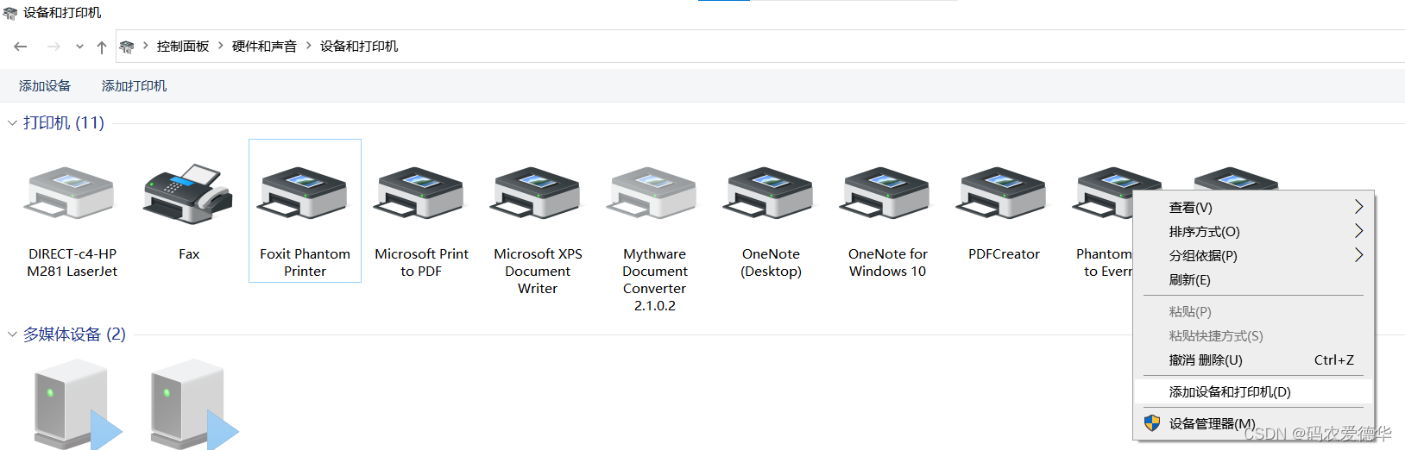This screenshot has height=450, width=1405.
Task: Expand chevron after 硬件和声音 breadcrumb
Action: click(x=309, y=46)
